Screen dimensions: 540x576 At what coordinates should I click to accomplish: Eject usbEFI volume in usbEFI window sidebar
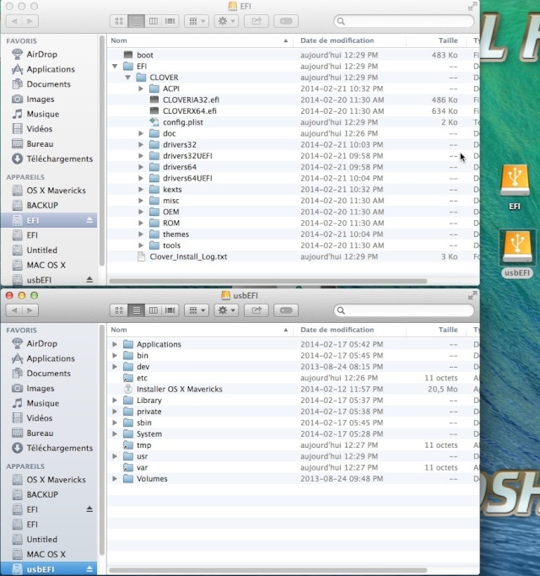89,569
